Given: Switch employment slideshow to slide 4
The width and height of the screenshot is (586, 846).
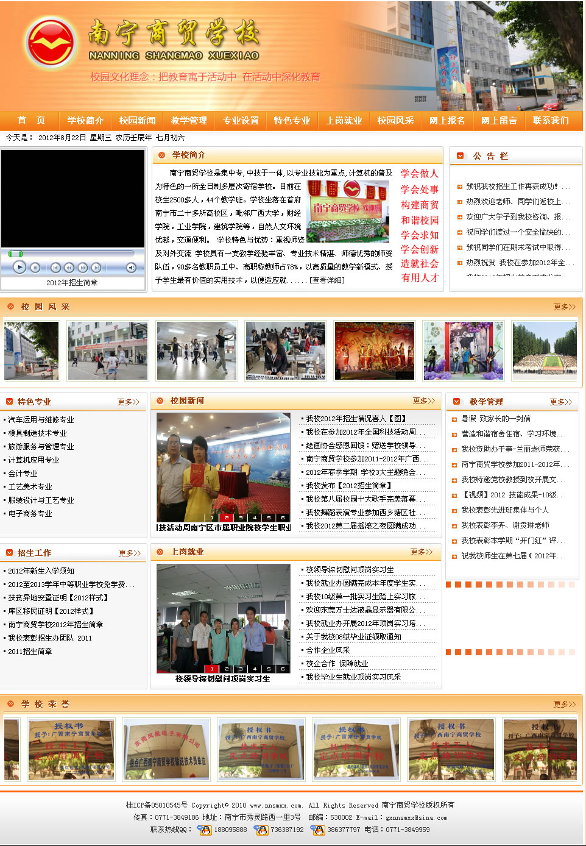Looking at the screenshot, I should 255,669.
